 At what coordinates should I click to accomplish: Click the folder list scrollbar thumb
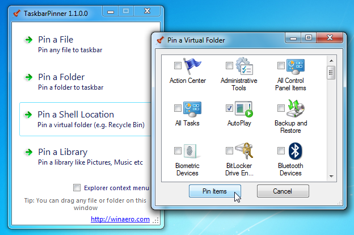331,73
